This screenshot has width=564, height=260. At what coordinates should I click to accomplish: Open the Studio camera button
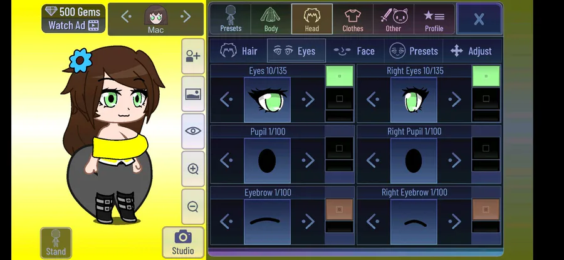click(x=183, y=242)
